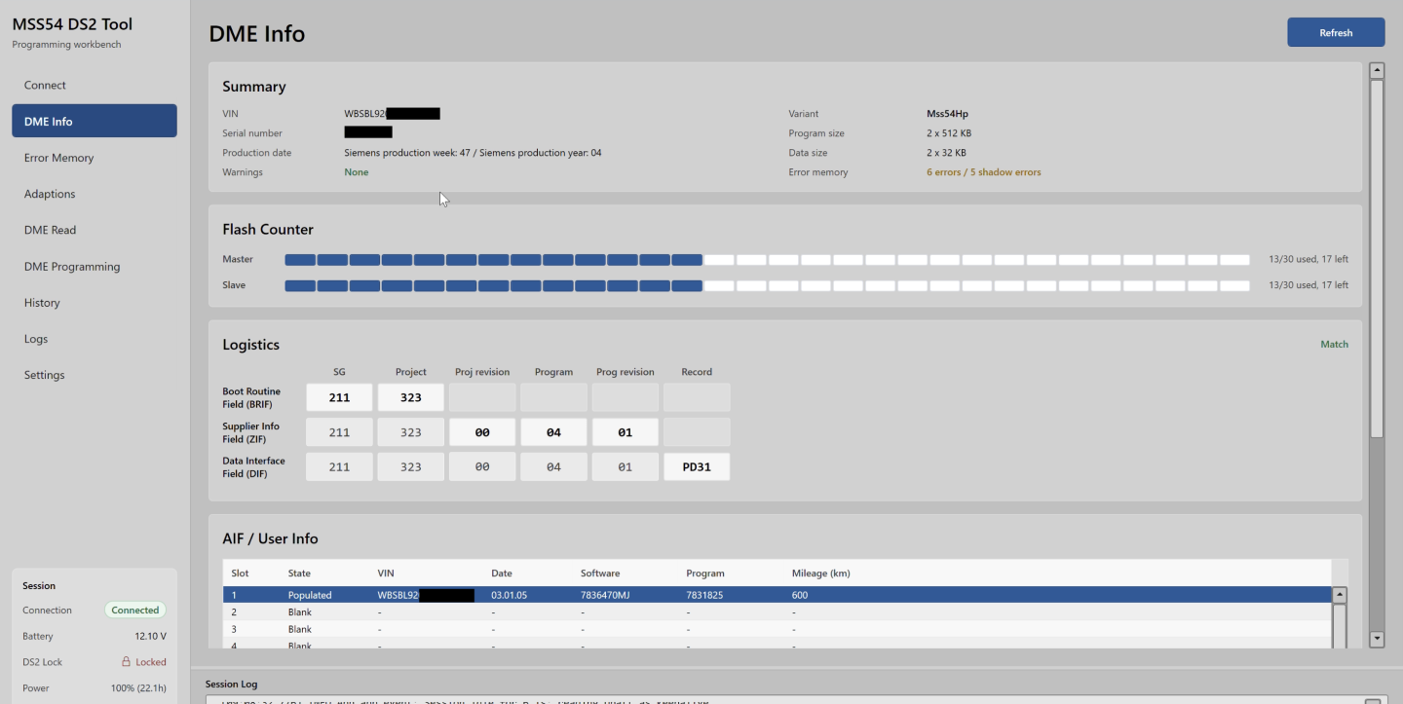
Task: Click the Refresh button
Action: pos(1336,32)
